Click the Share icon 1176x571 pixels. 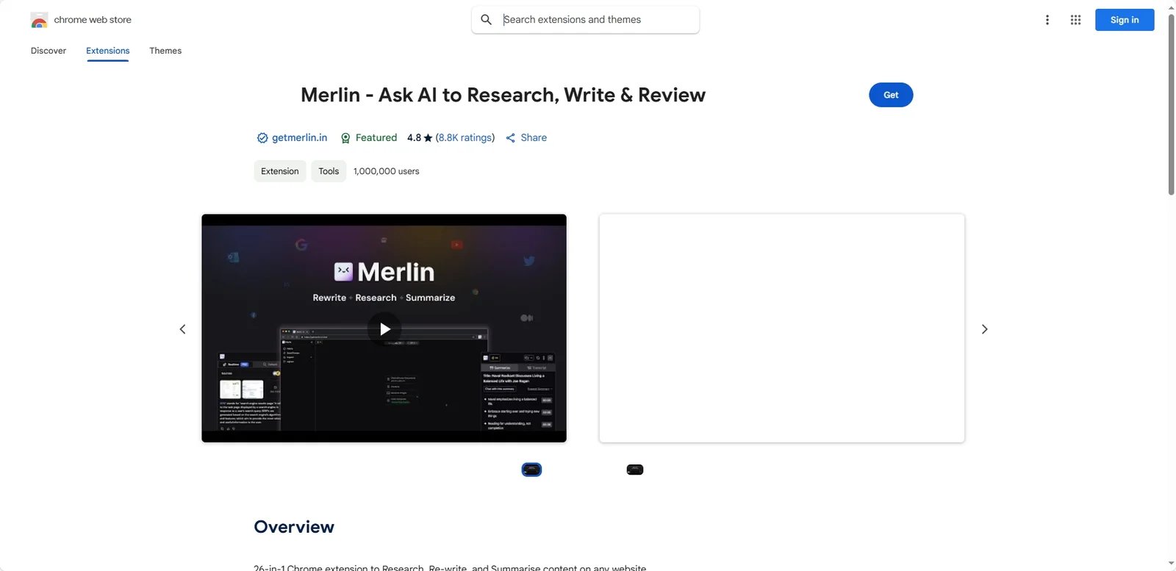point(510,137)
